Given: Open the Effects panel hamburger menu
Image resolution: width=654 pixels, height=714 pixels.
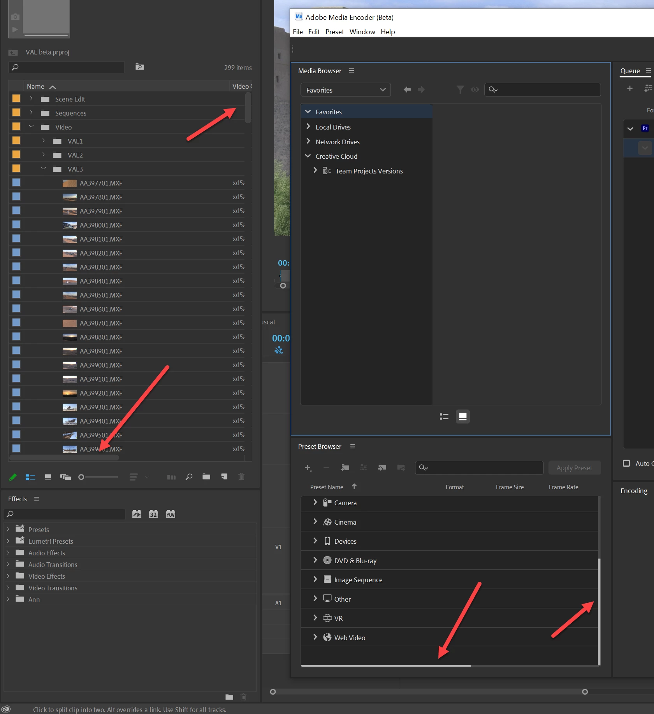Looking at the screenshot, I should [x=37, y=499].
